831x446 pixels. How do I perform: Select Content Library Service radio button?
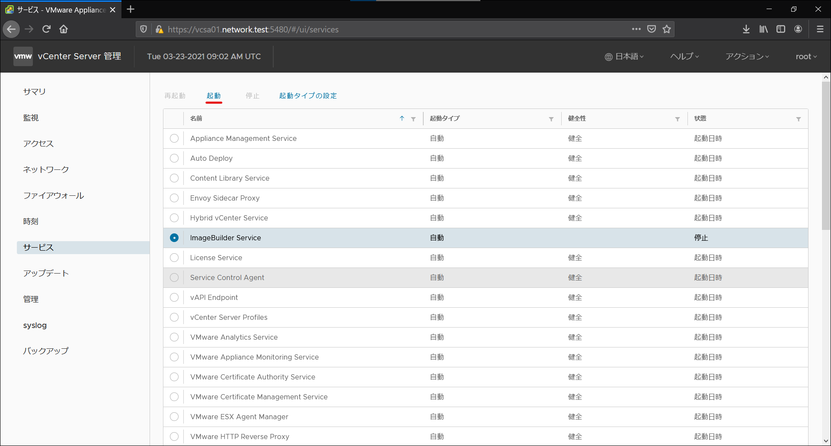174,178
